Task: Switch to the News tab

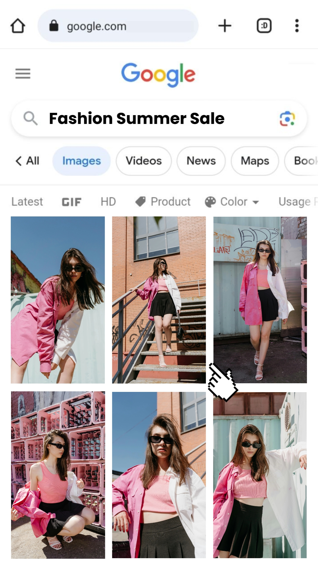Action: (x=201, y=161)
